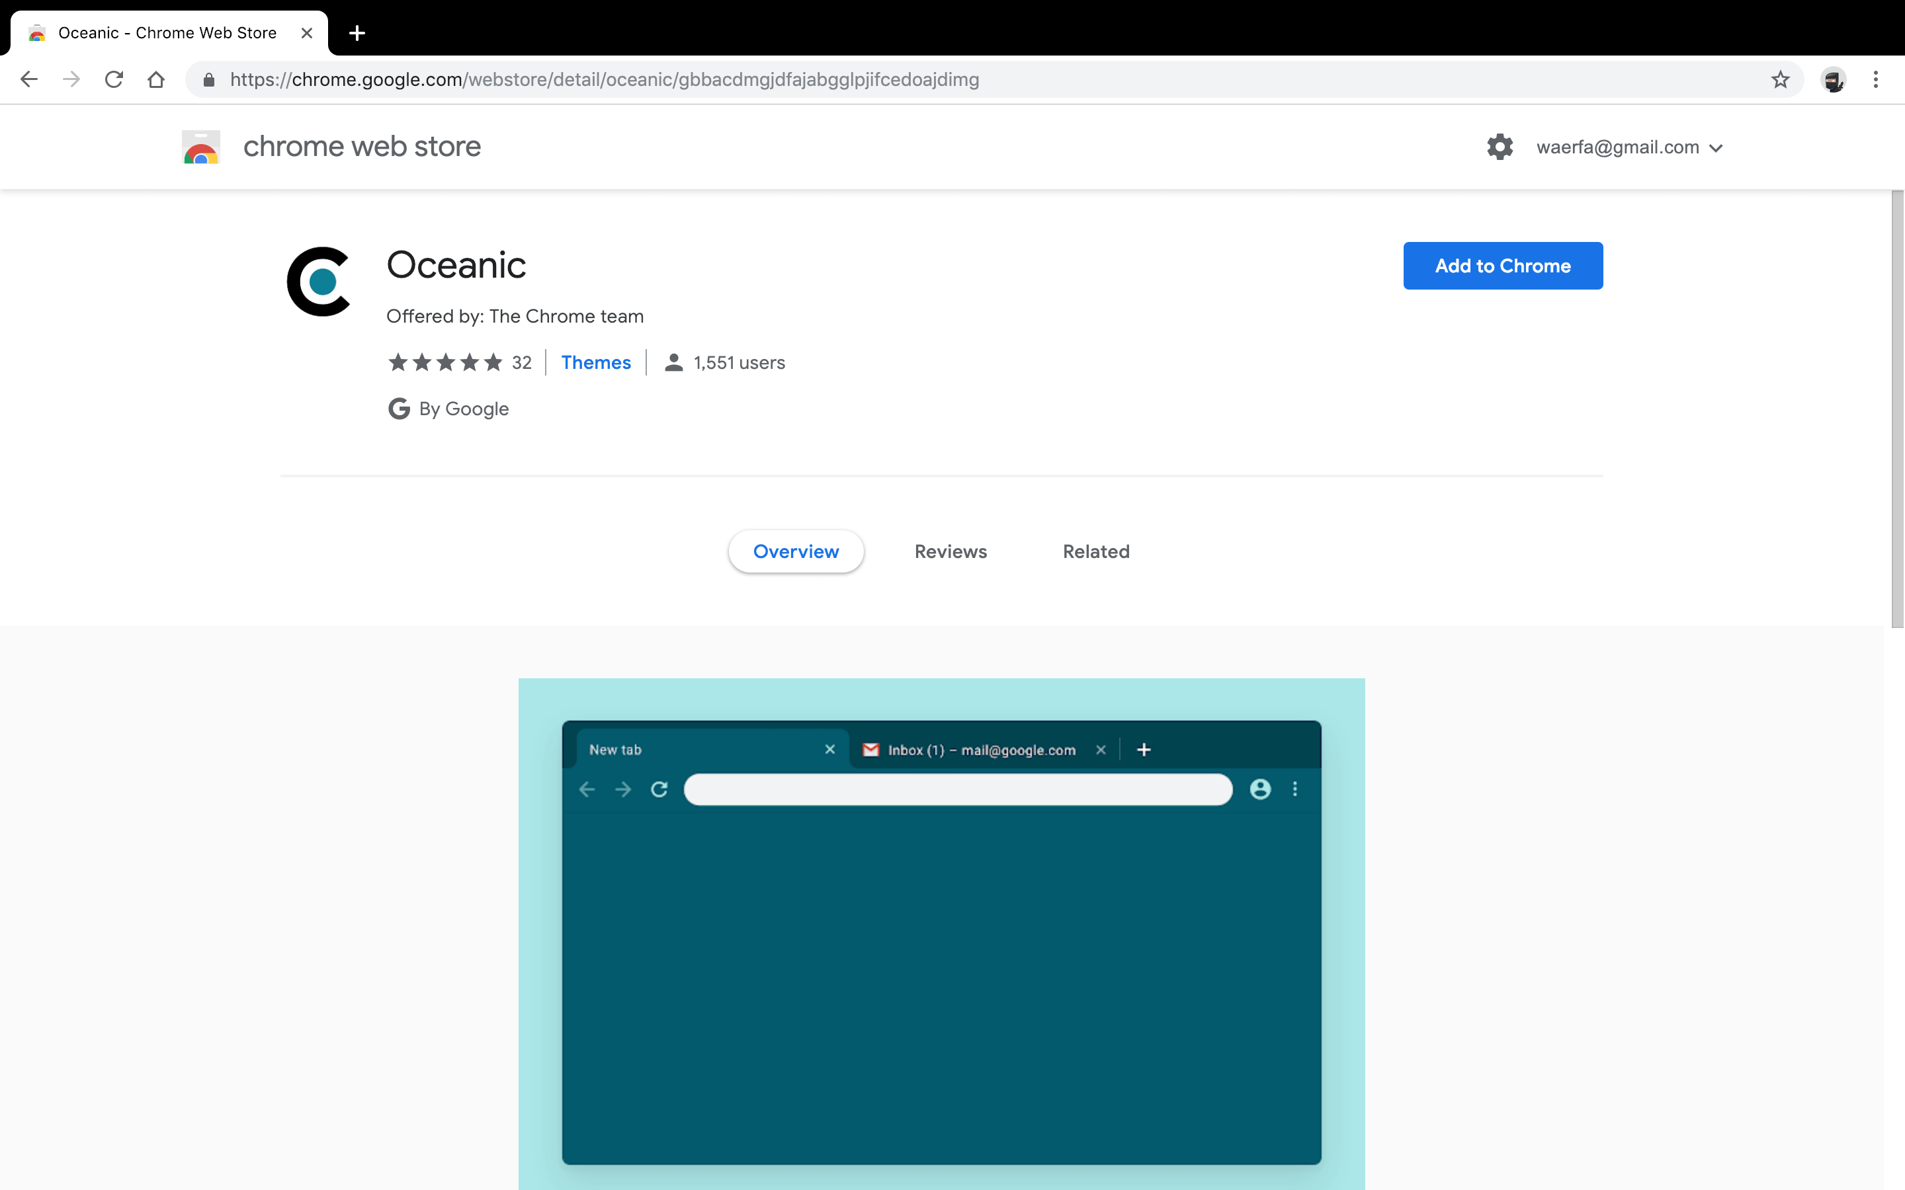Click the By Google label
The width and height of the screenshot is (1905, 1190).
click(464, 409)
